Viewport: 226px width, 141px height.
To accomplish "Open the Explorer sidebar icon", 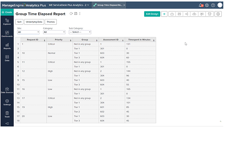I will point(7,22).
